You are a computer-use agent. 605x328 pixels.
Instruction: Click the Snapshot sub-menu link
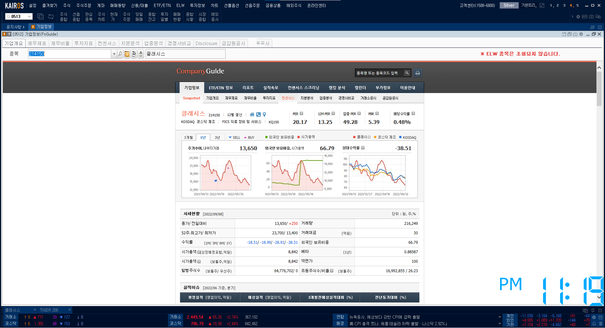[x=192, y=98]
